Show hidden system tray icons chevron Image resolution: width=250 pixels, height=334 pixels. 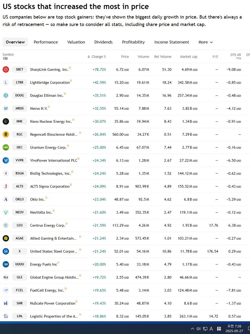[193, 329]
